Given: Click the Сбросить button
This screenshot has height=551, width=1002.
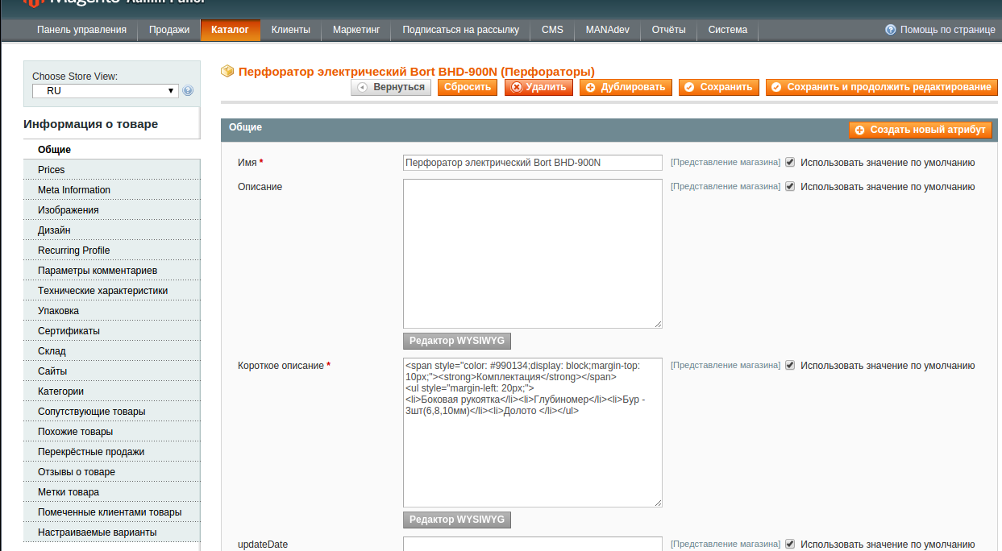Looking at the screenshot, I should coord(468,87).
